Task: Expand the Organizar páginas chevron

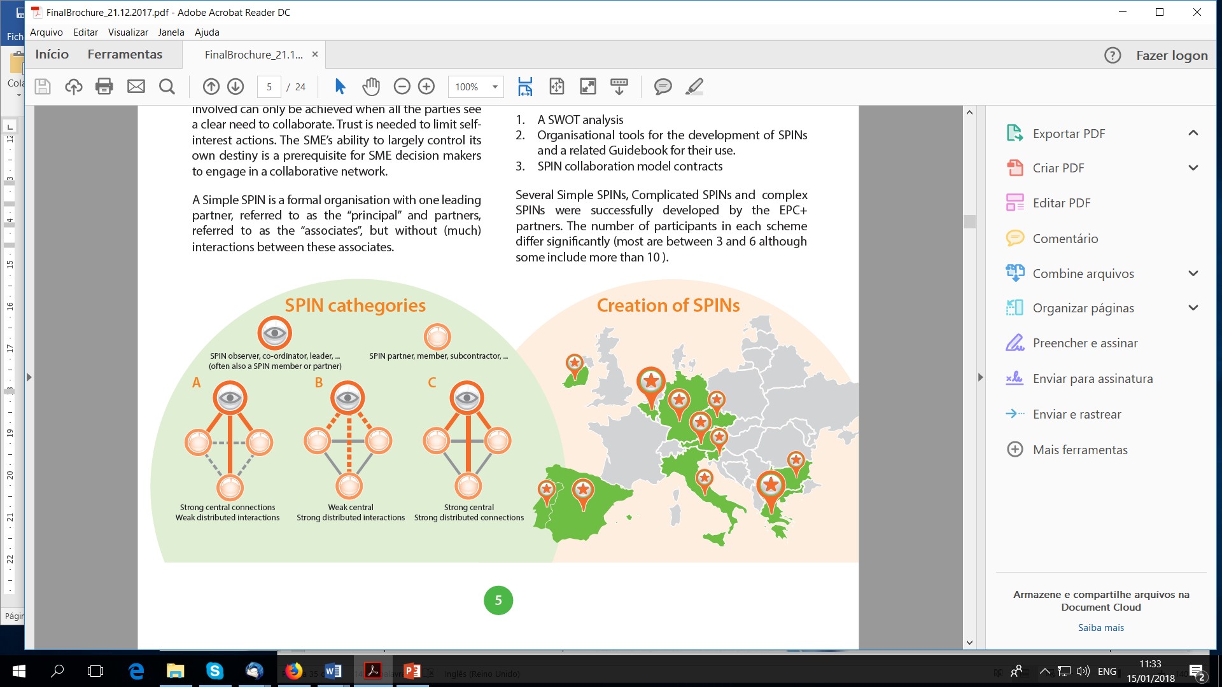Action: pyautogui.click(x=1193, y=308)
